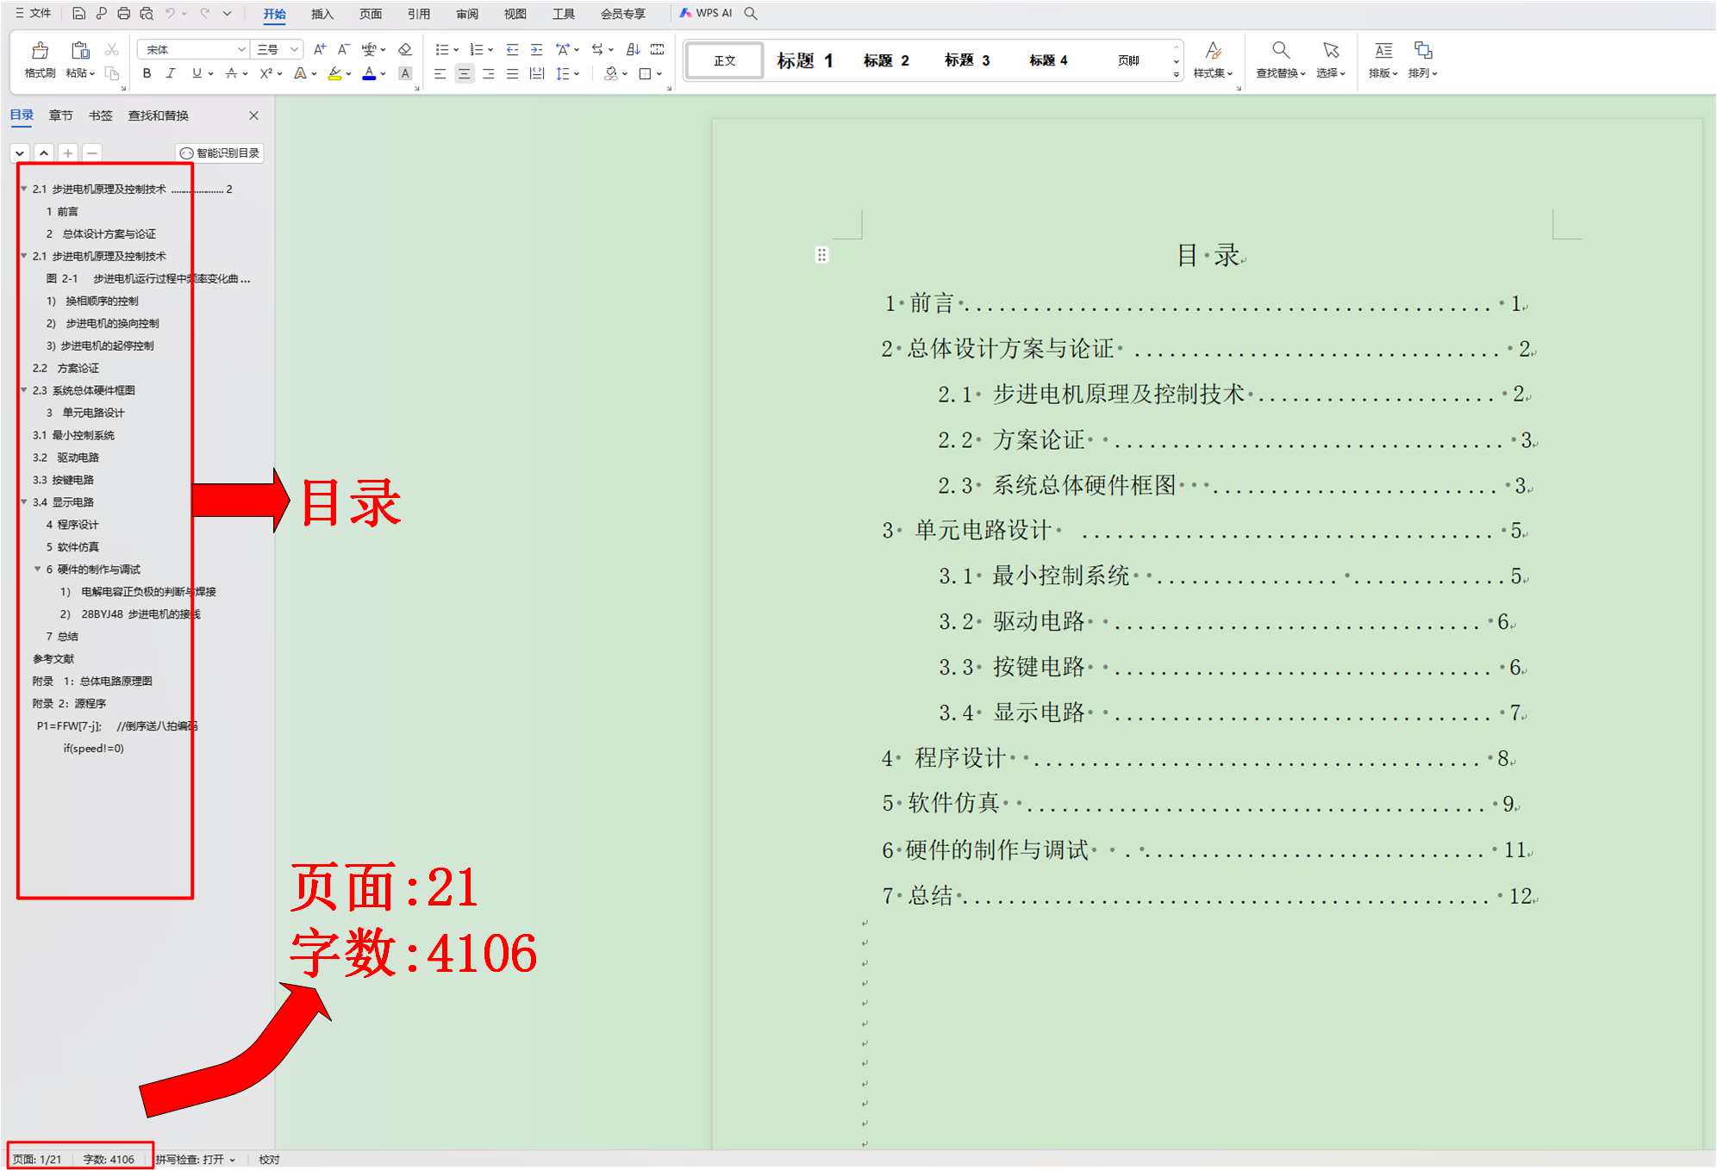The height and width of the screenshot is (1170, 1717).
Task: Toggle Center alignment button
Action: (464, 73)
